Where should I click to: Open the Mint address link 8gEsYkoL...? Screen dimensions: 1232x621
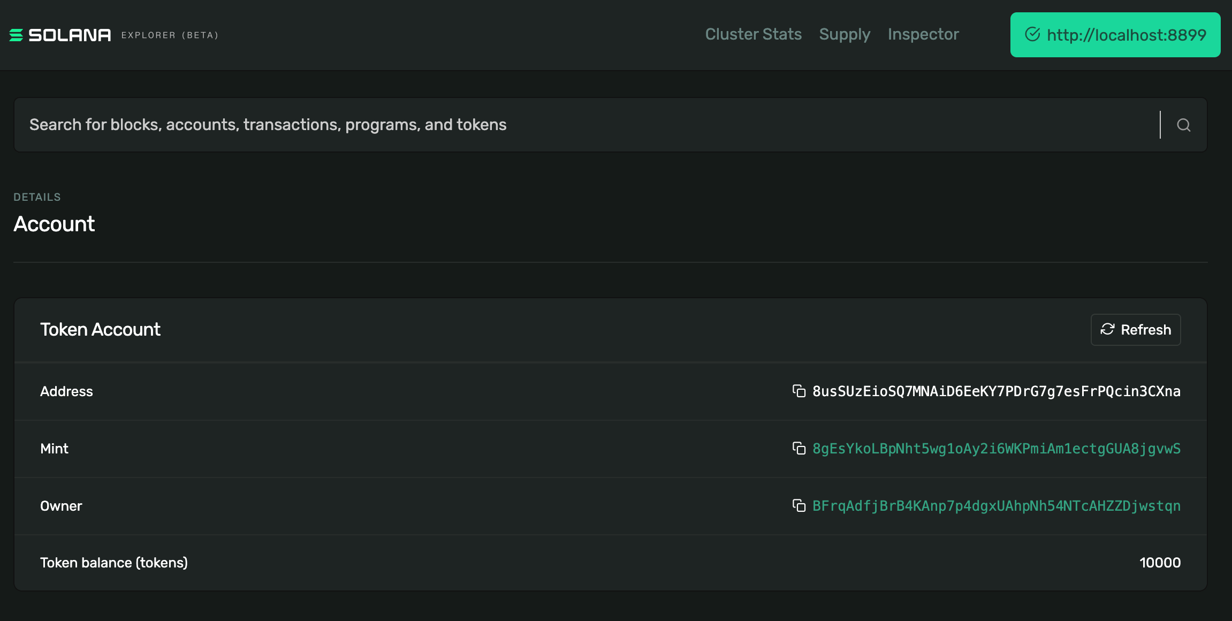coord(996,449)
